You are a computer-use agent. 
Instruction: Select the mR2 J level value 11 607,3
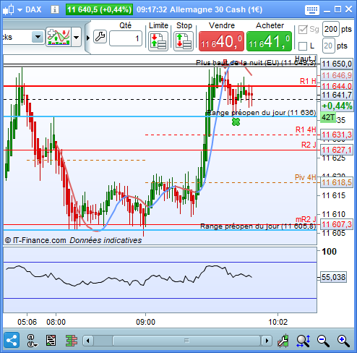click(337, 224)
